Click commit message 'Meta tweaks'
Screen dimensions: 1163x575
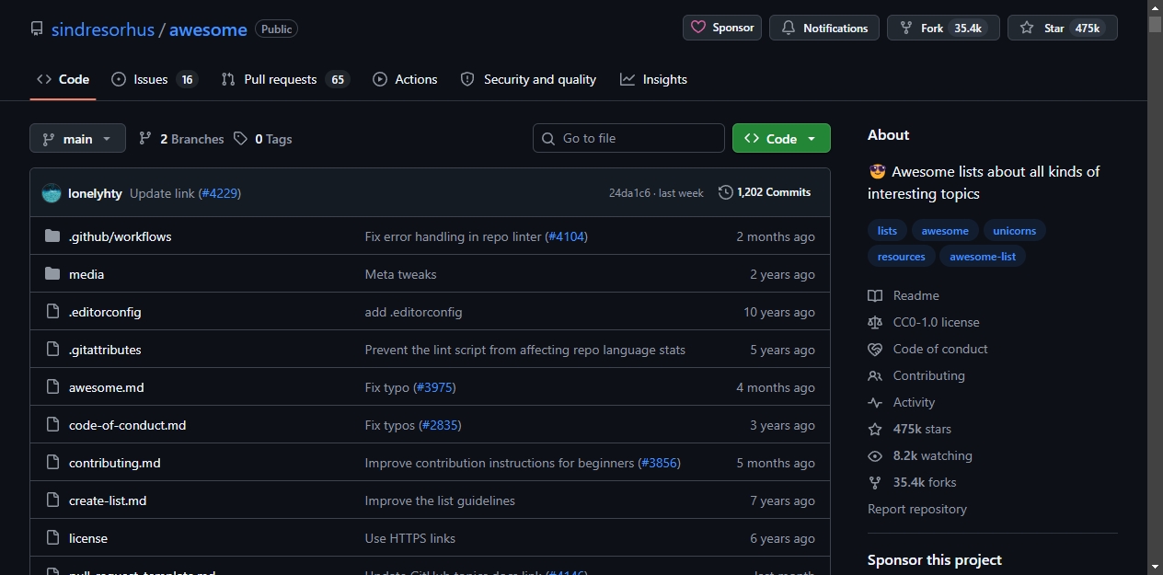click(400, 274)
